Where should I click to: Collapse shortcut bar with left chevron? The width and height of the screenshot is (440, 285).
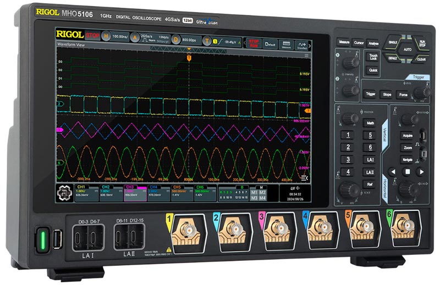[x=244, y=43]
